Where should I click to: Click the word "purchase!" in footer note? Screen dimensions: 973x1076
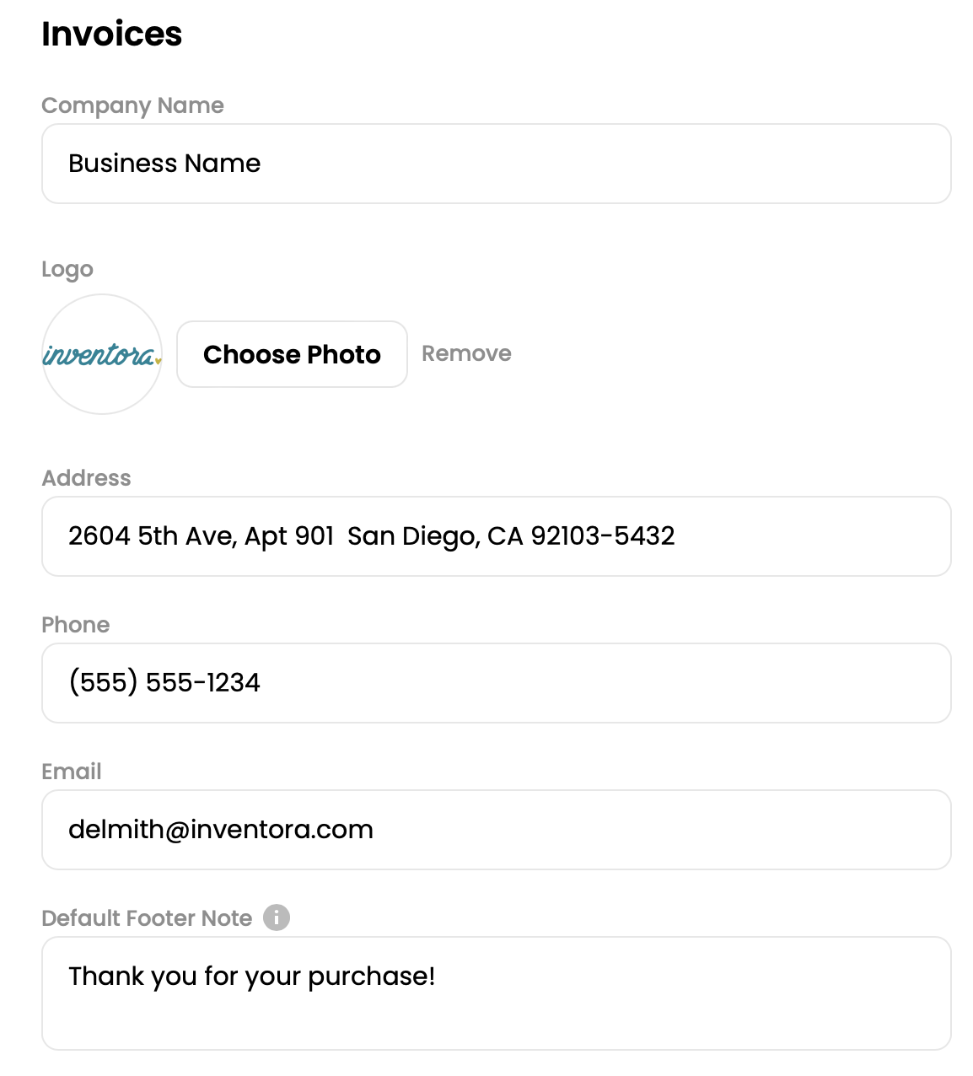click(x=371, y=976)
